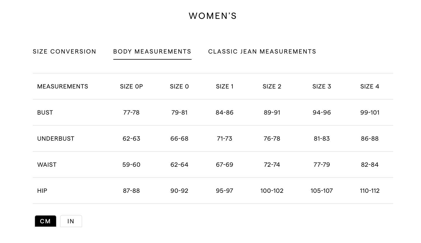Select the Underbust row label
Viewport: 421px width, 243px height.
tap(56, 139)
